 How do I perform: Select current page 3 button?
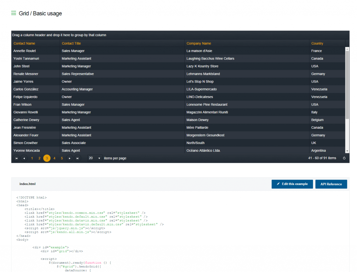pos(47,158)
